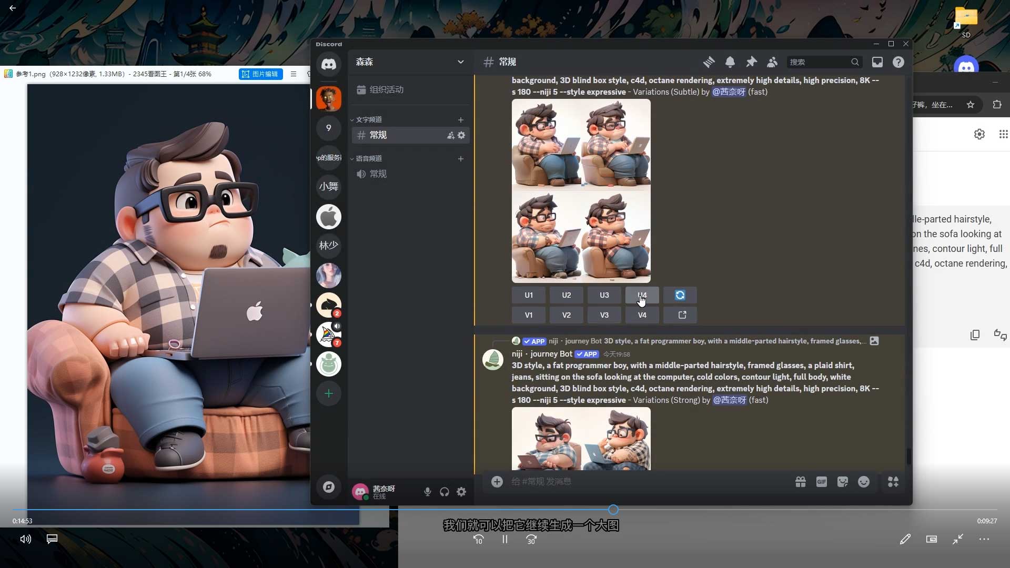Toggle microphone mute in user panel
Image resolution: width=1010 pixels, height=568 pixels.
[x=428, y=492]
